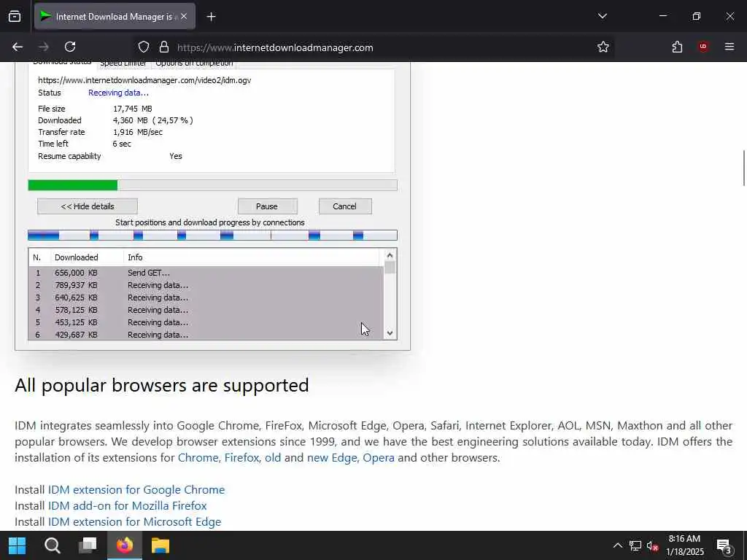The width and height of the screenshot is (747, 560).
Task: Open the taskbar Search icon
Action: coord(53,545)
